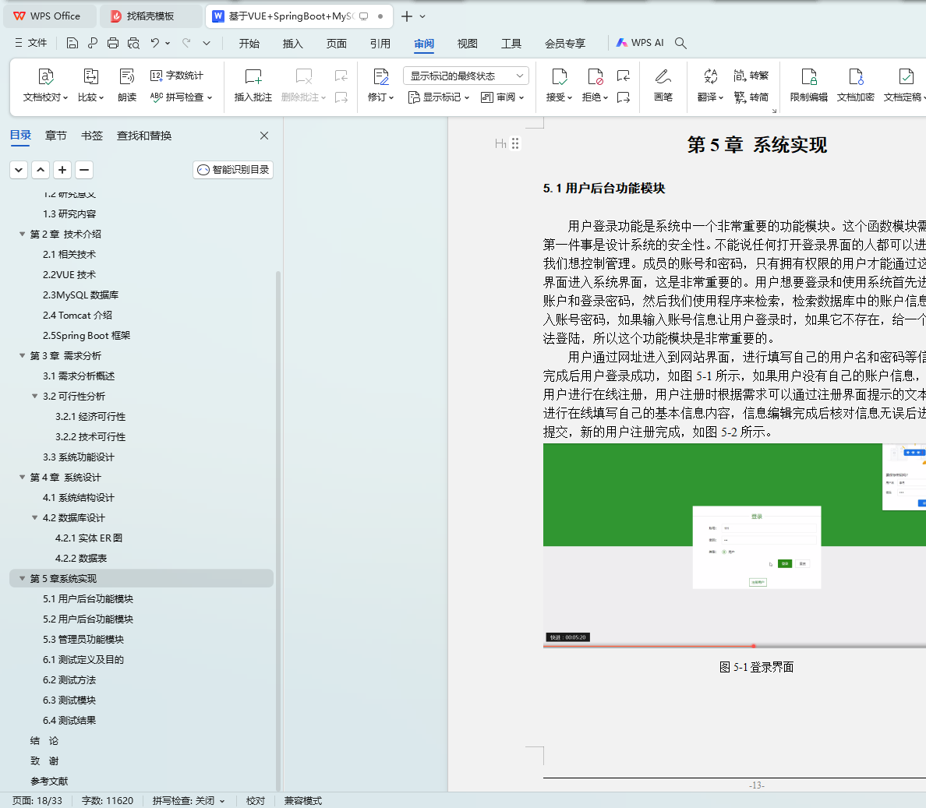Click the search magnifier icon
926x808 pixels.
(x=680, y=43)
